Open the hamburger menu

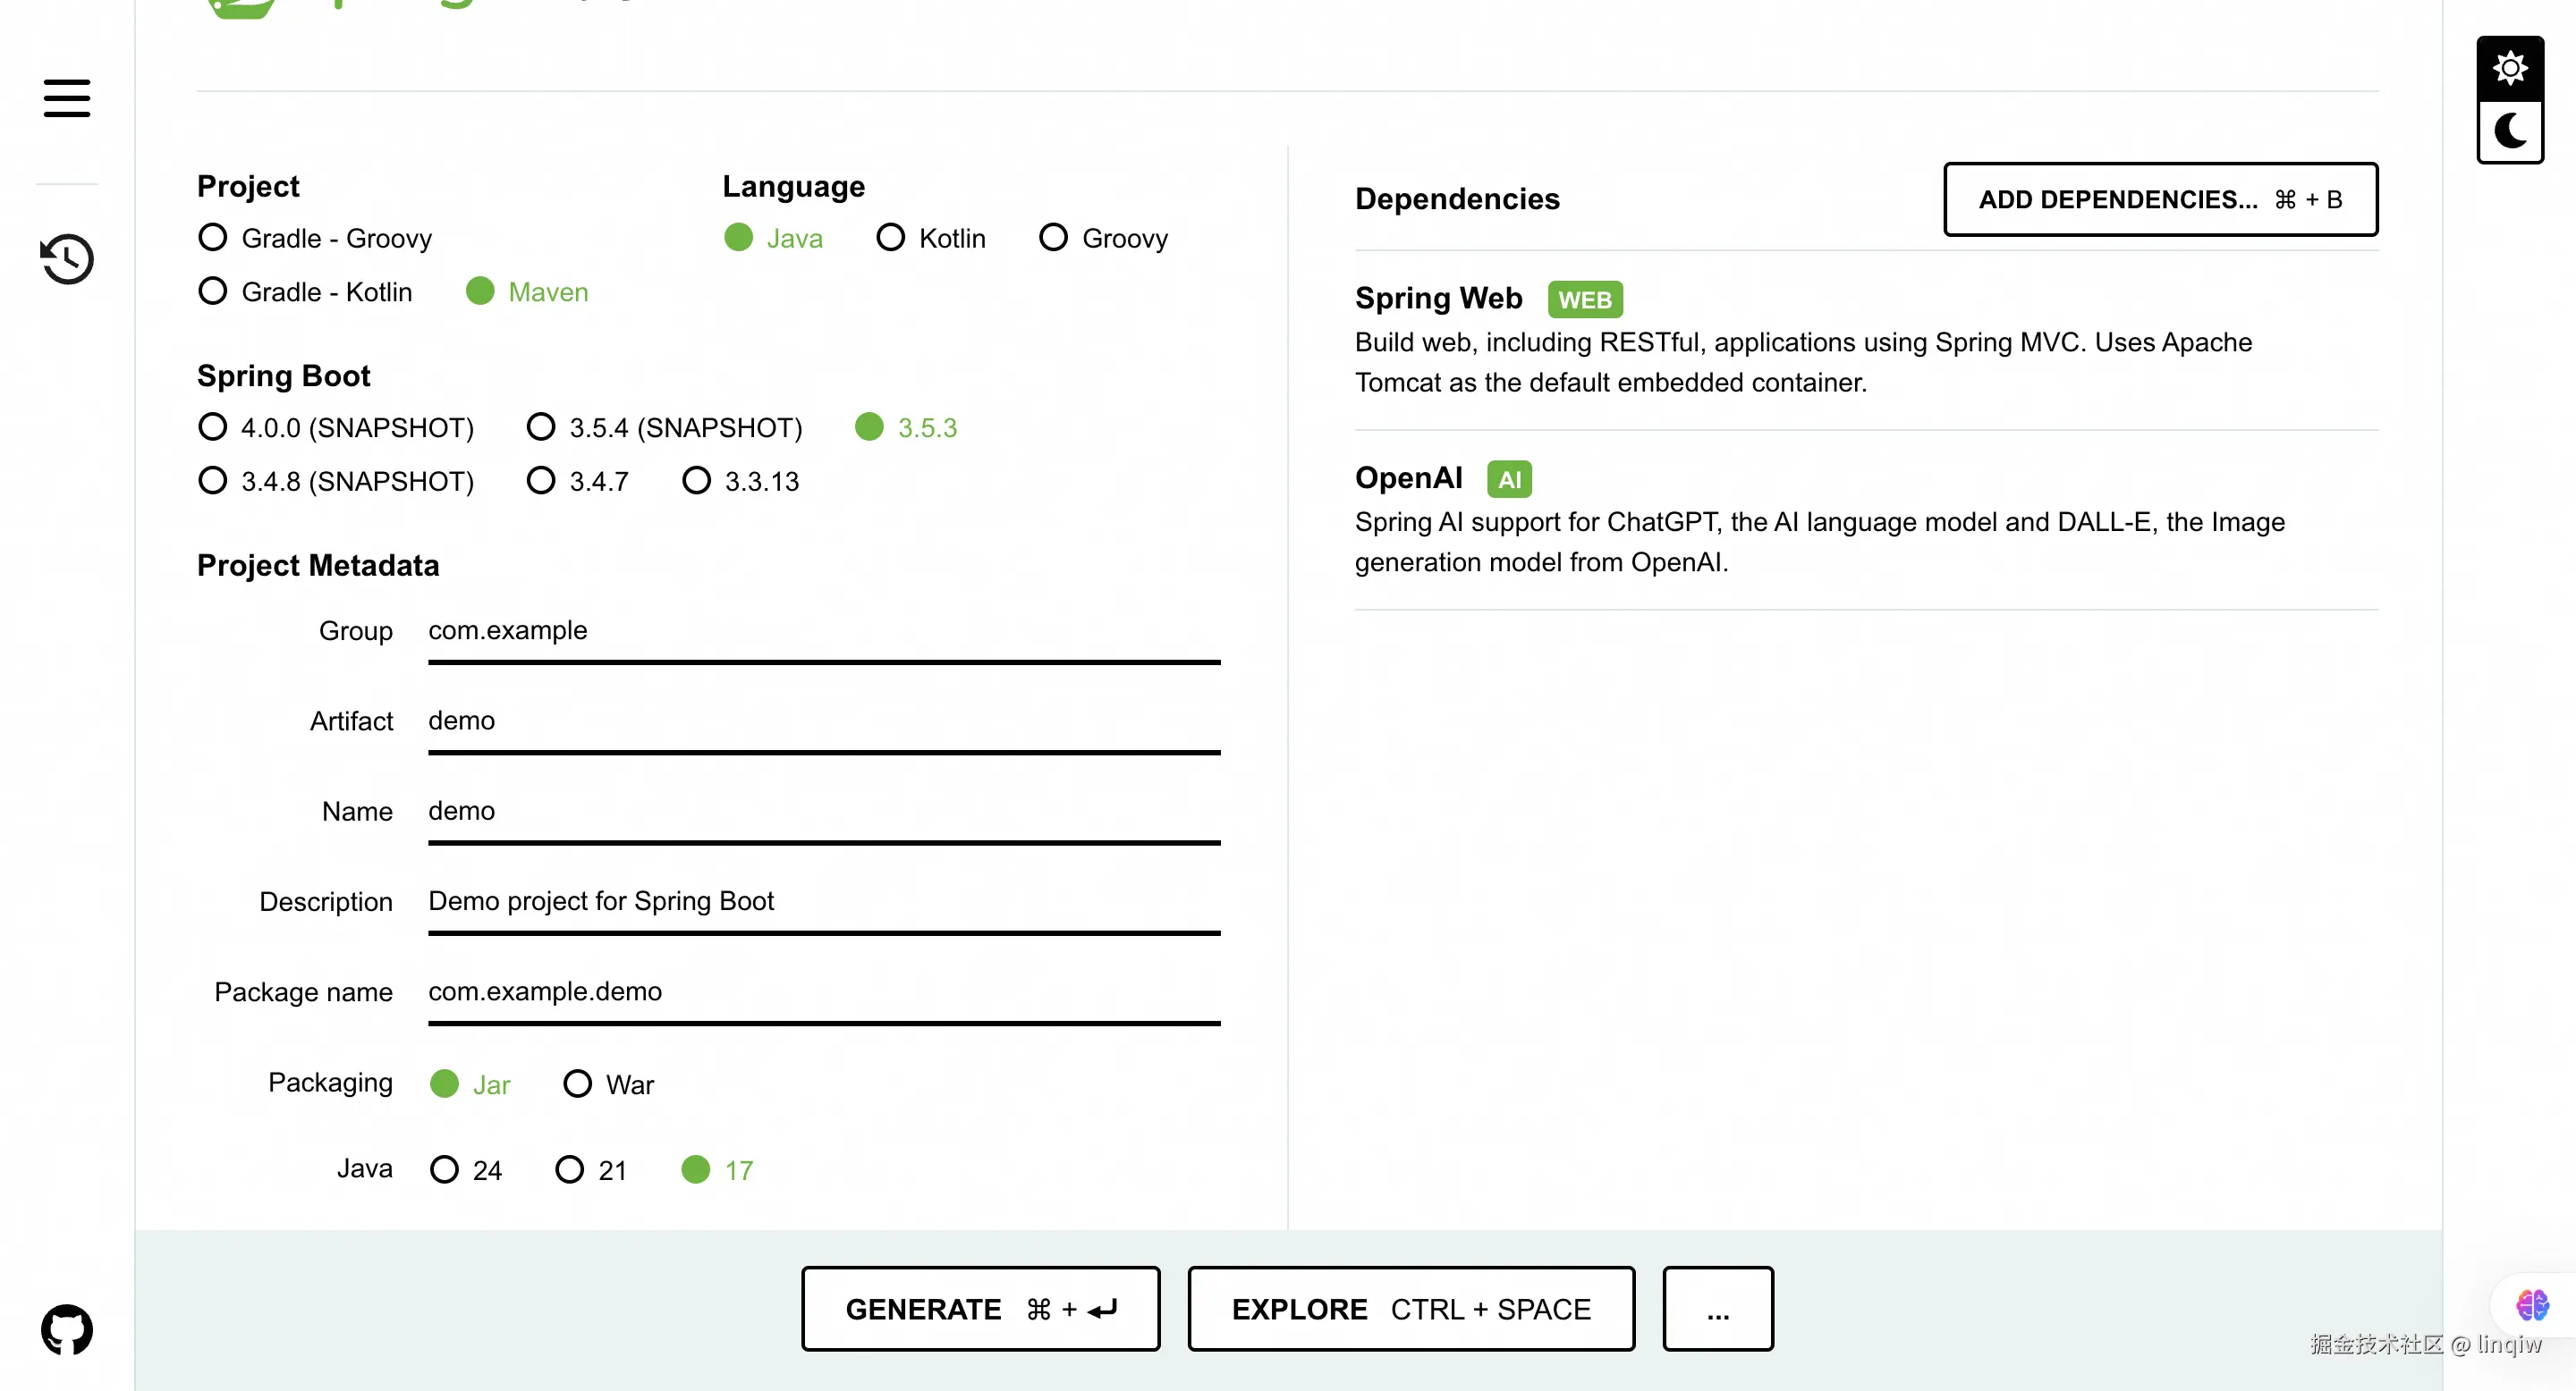(67, 98)
